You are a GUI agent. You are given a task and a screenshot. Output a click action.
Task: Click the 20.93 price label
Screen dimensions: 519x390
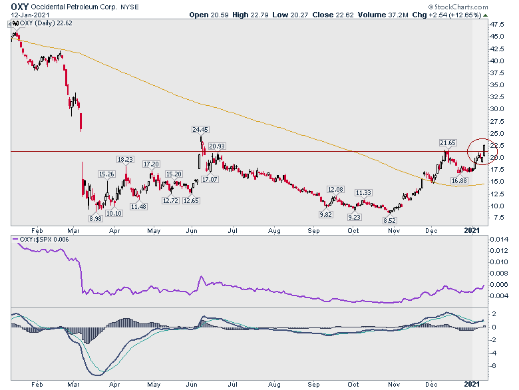click(217, 146)
